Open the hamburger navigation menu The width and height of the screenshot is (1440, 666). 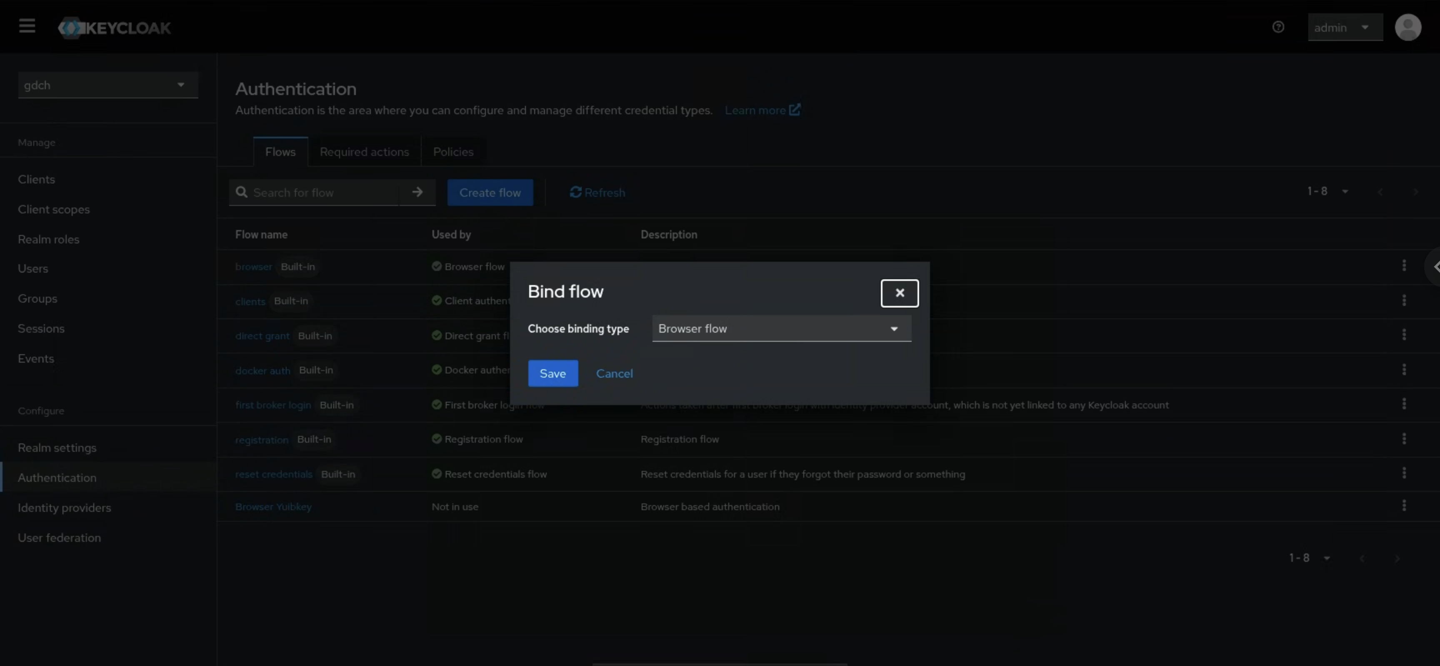[27, 26]
